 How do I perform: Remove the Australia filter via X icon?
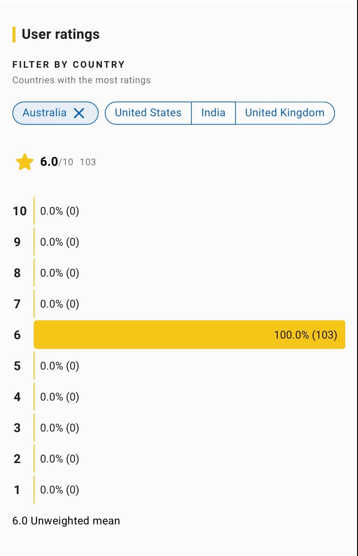click(79, 113)
